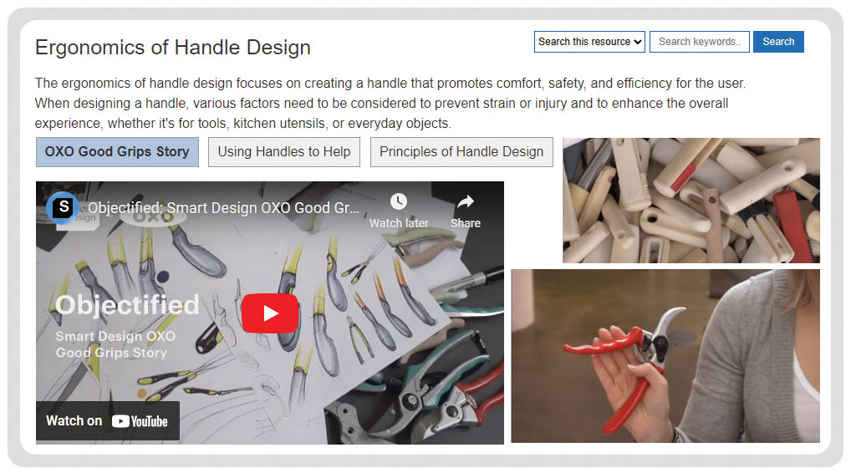
Task: Click Watch on YouTube button
Action: point(108,421)
